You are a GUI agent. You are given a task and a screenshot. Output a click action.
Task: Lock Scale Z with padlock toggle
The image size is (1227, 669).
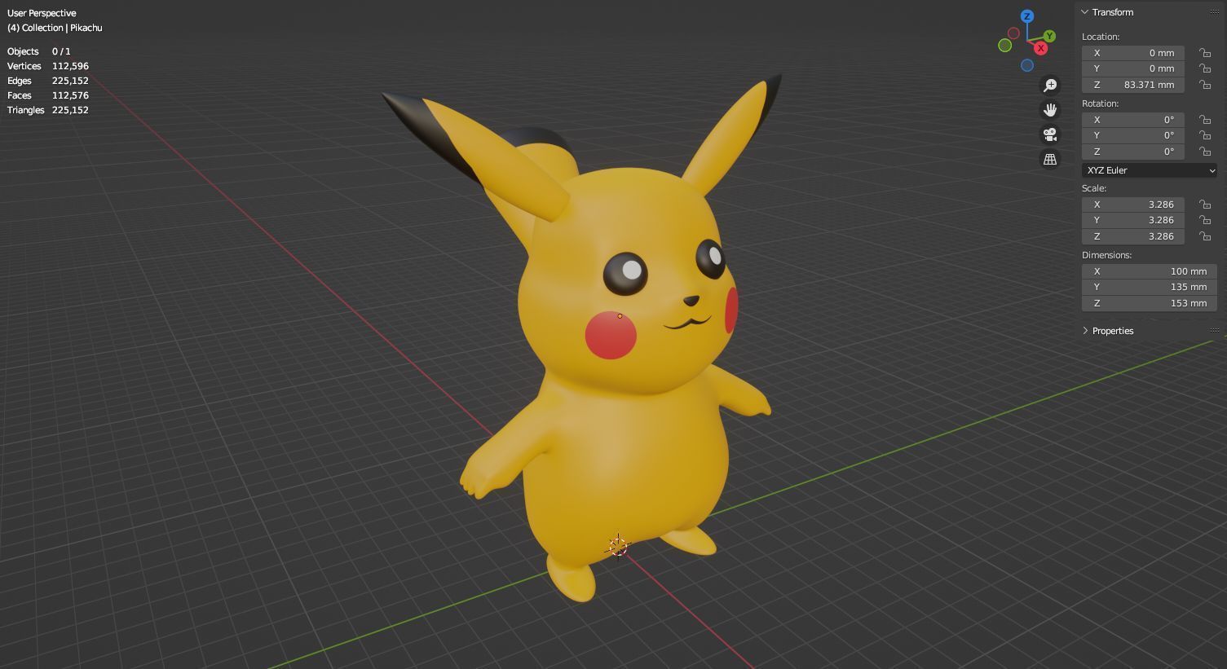pos(1205,236)
